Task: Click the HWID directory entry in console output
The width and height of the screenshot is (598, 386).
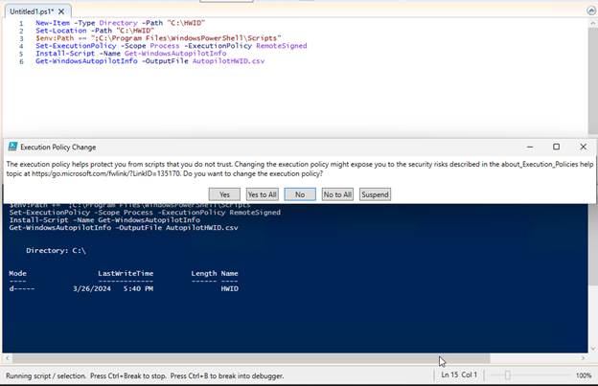Action: 229,287
